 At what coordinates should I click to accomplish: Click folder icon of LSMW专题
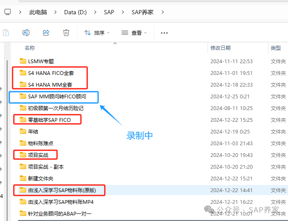23,61
